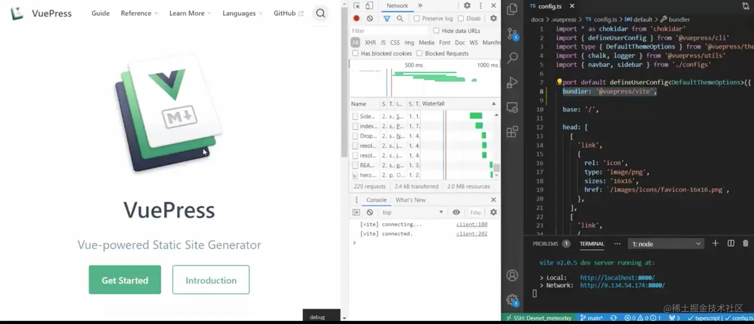The height and width of the screenshot is (324, 754).
Task: Open the GitHub external link
Action: [x=289, y=13]
